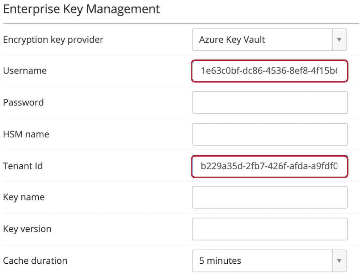Viewport: 362px width, 276px height.
Task: Select the HSM name text box
Action: click(x=270, y=134)
